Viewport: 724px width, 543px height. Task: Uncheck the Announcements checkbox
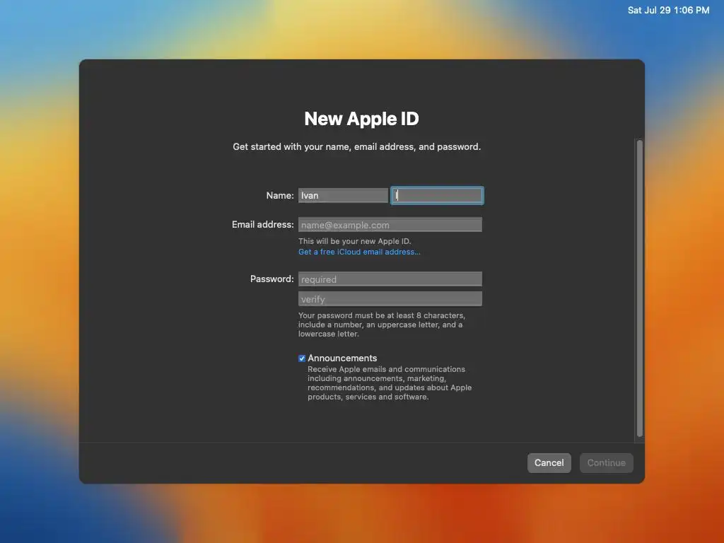[302, 358]
